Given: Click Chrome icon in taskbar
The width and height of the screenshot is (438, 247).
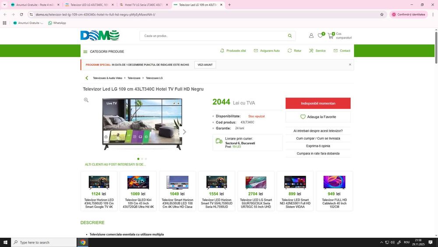Looking at the screenshot, I should coord(83,242).
